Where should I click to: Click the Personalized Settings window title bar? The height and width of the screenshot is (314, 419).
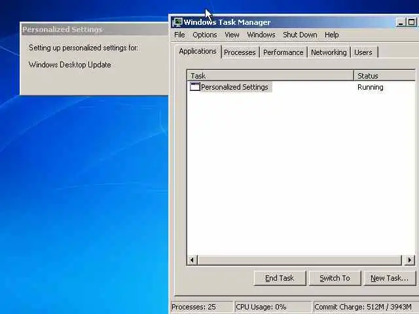click(x=94, y=29)
